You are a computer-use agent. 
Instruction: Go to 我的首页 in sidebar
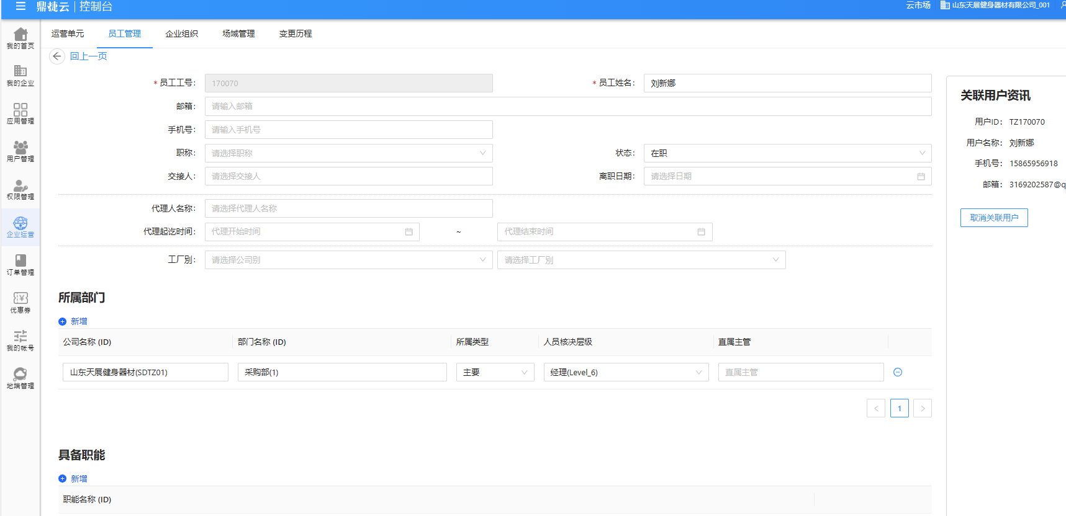[20, 38]
